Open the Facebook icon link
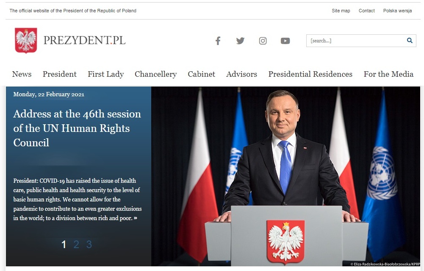The width and height of the screenshot is (424, 271). [218, 41]
